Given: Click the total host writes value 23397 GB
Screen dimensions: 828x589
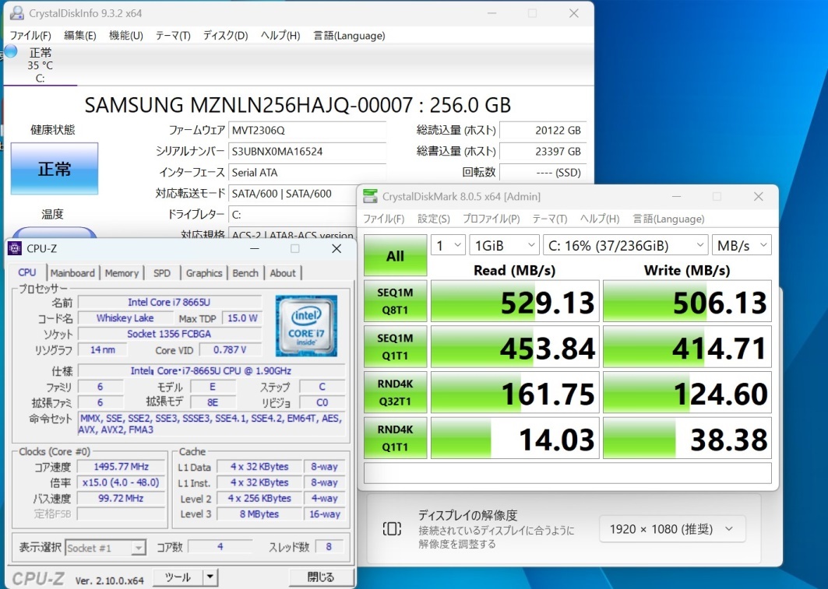Looking at the screenshot, I should [543, 152].
